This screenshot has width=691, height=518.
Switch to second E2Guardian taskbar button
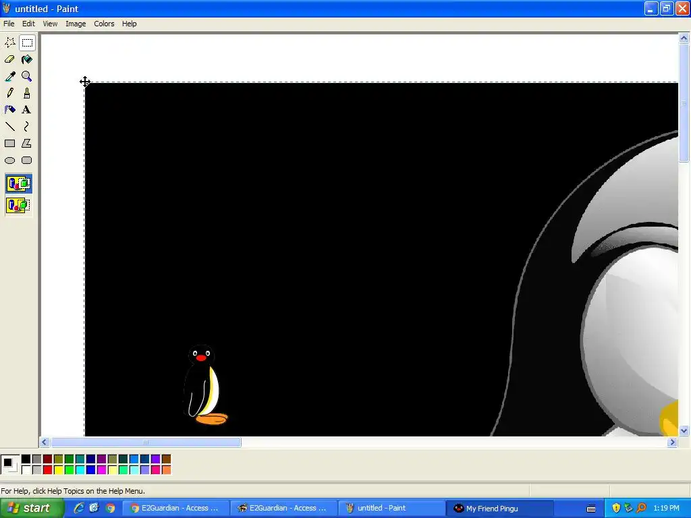[x=283, y=509]
